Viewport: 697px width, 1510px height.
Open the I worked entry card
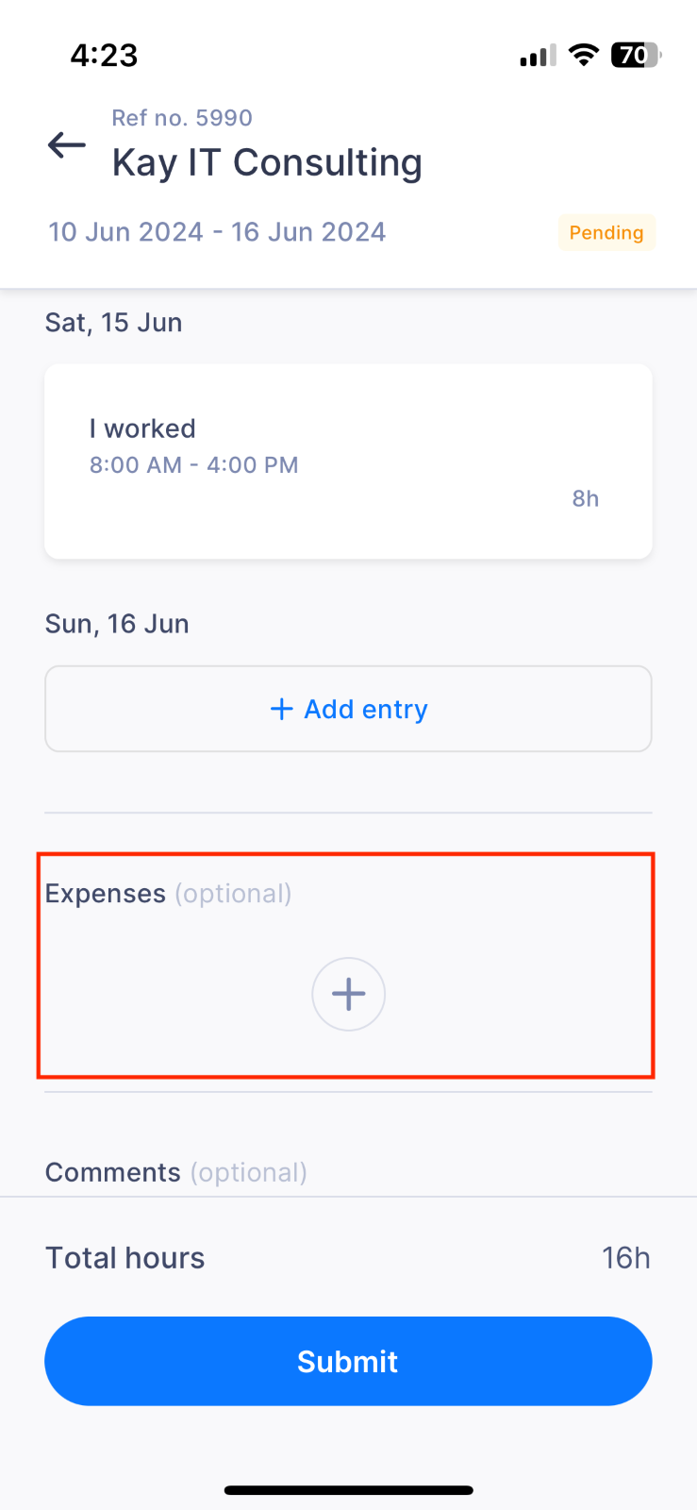[x=348, y=461]
